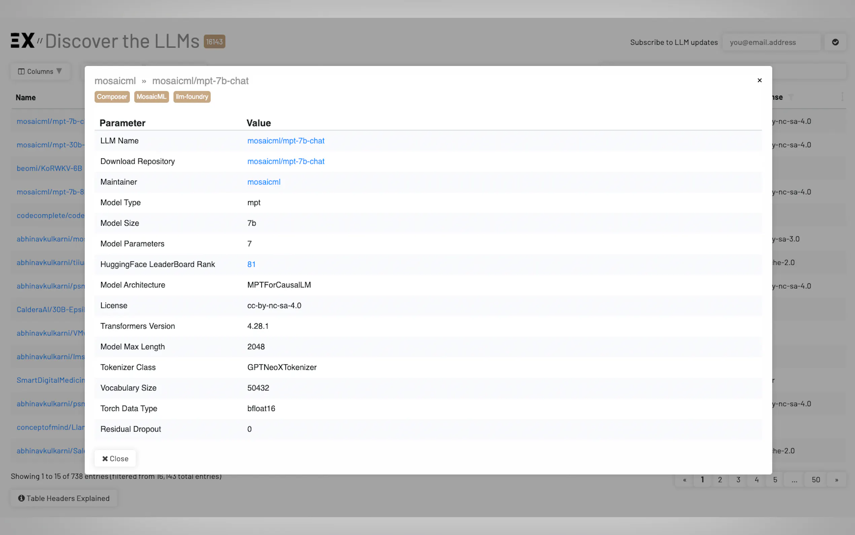855x535 pixels.
Task: Click the EX site logo
Action: tap(23, 41)
